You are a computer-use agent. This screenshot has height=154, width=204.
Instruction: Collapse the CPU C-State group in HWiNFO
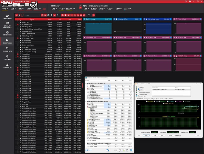click(86, 143)
